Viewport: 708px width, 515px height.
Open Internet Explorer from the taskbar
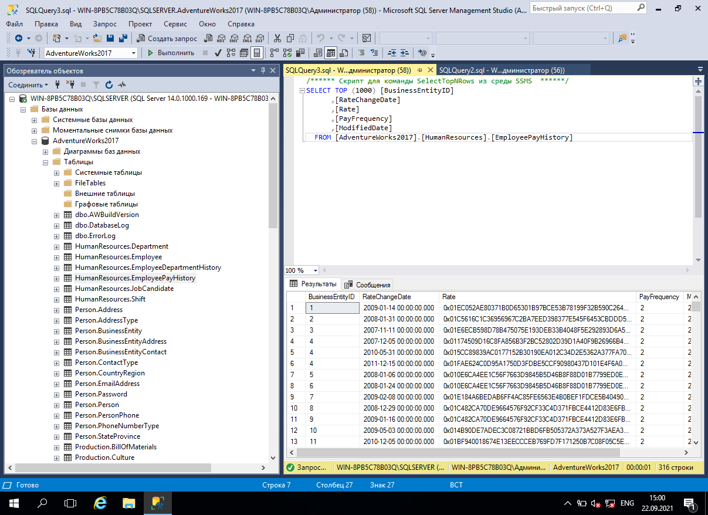101,503
